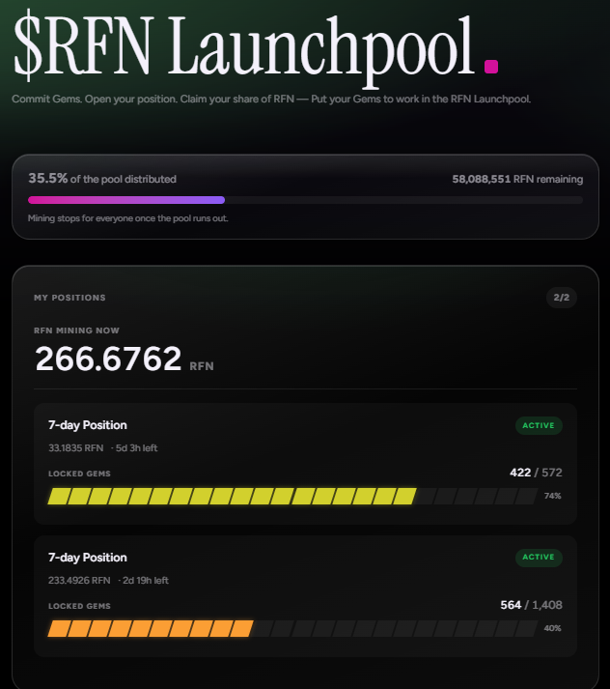Click the ACTIVE badge on 33.1835 RFN position
This screenshot has width=610, height=689.
pos(539,425)
